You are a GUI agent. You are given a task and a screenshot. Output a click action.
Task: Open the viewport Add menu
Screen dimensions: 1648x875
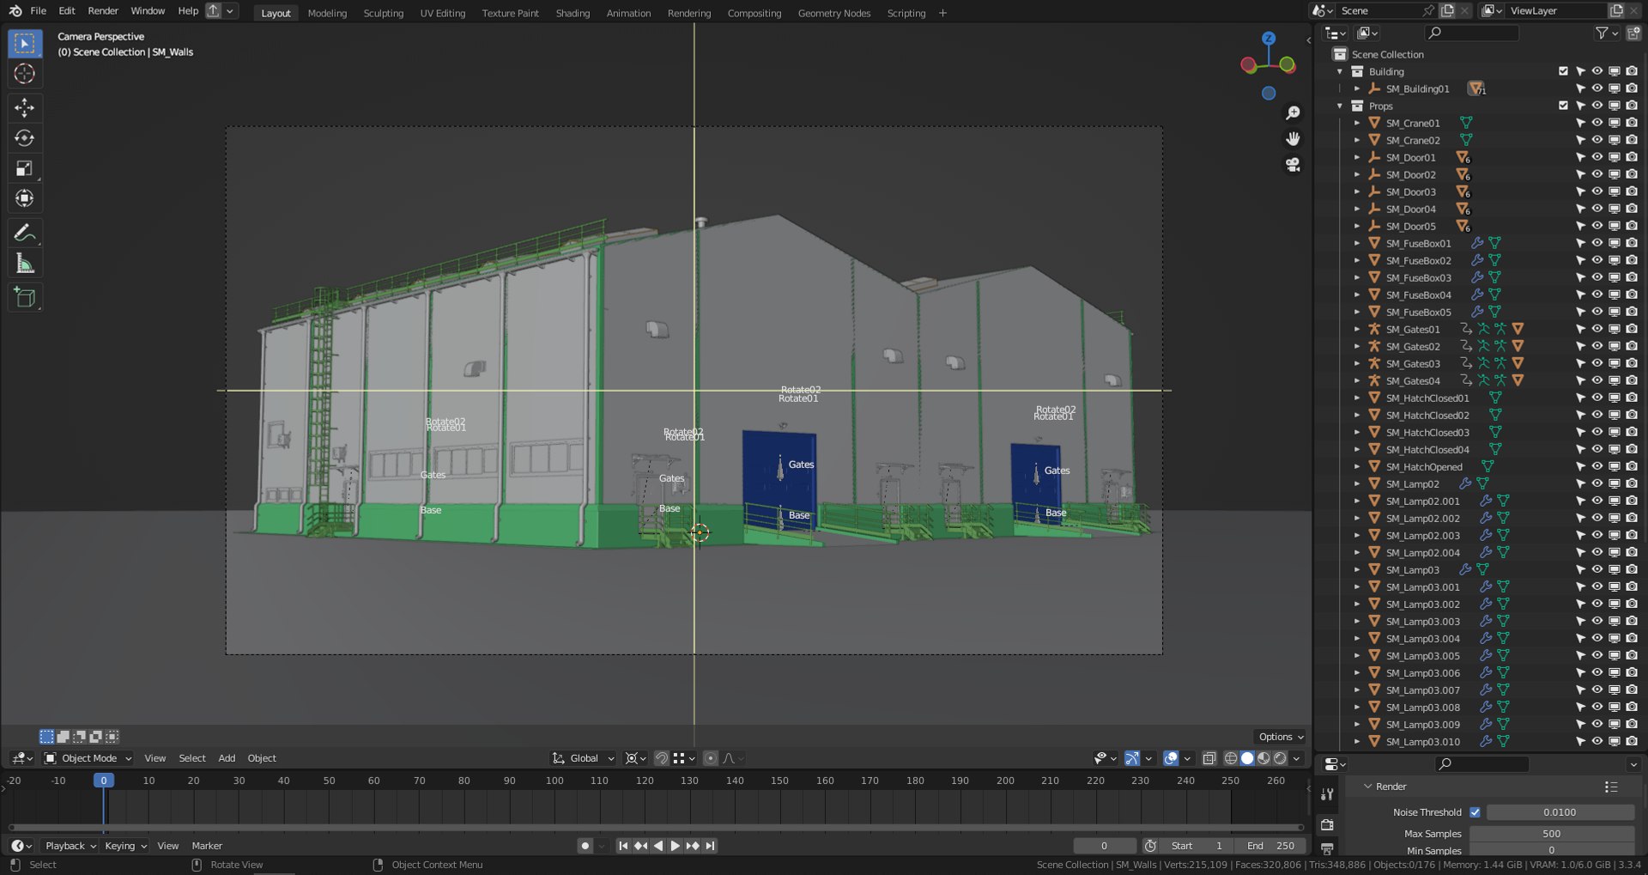(x=227, y=758)
